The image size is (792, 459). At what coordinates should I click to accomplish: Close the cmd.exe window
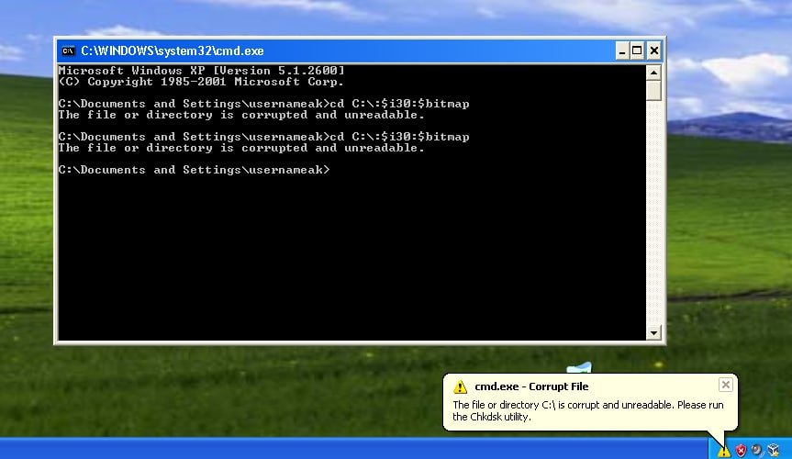(653, 51)
